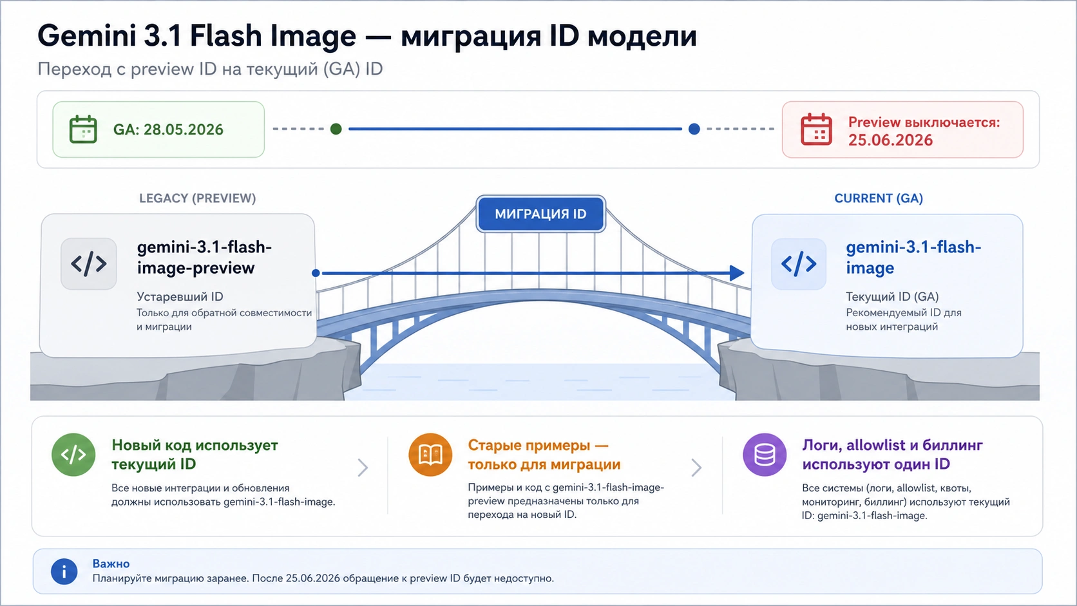Click Только для обратной совместимости text
The image size is (1077, 606).
224,319
